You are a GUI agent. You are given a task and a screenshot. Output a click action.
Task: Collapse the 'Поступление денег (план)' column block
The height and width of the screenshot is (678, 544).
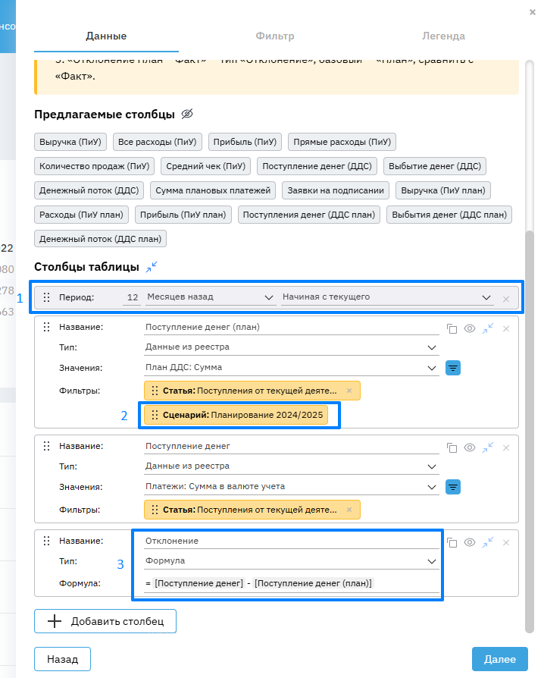(x=488, y=328)
